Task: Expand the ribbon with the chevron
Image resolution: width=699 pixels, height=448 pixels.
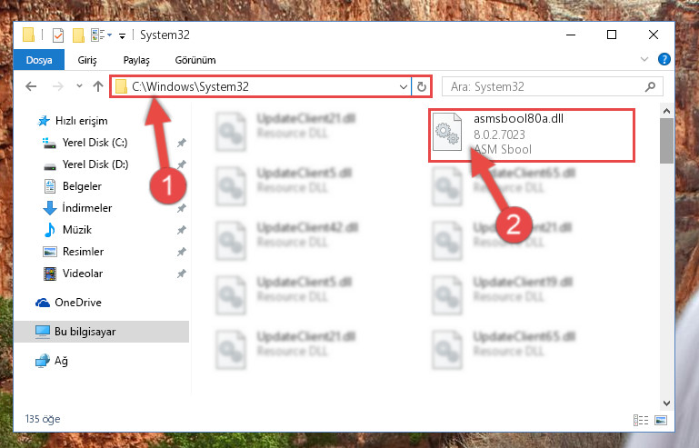Action: click(x=644, y=59)
